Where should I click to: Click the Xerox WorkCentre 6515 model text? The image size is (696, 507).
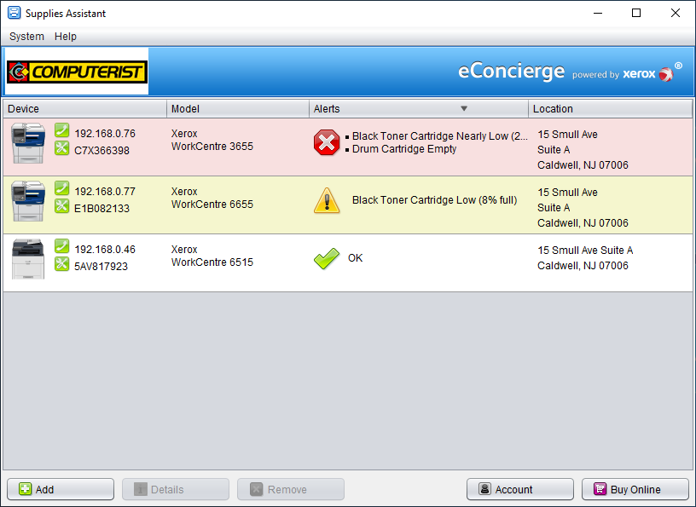point(212,256)
